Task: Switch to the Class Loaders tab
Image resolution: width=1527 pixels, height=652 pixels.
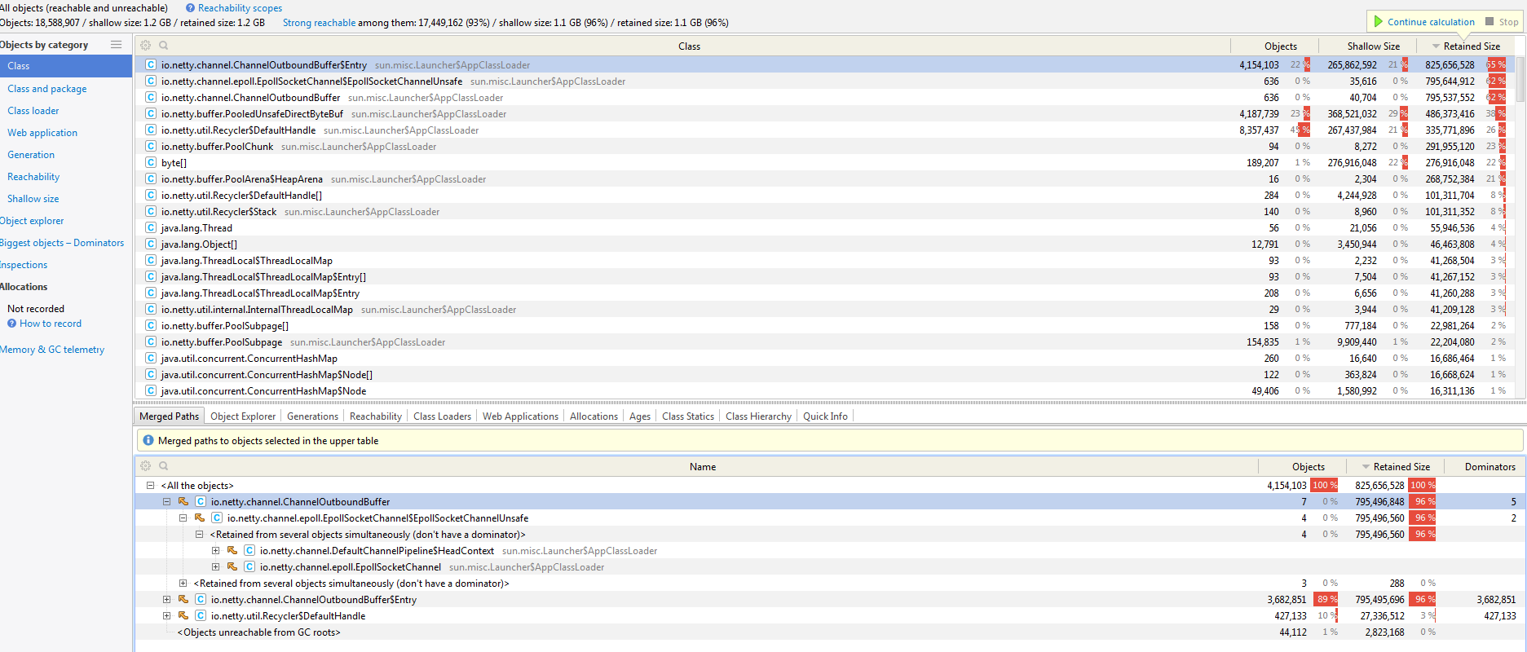Action: coord(442,416)
